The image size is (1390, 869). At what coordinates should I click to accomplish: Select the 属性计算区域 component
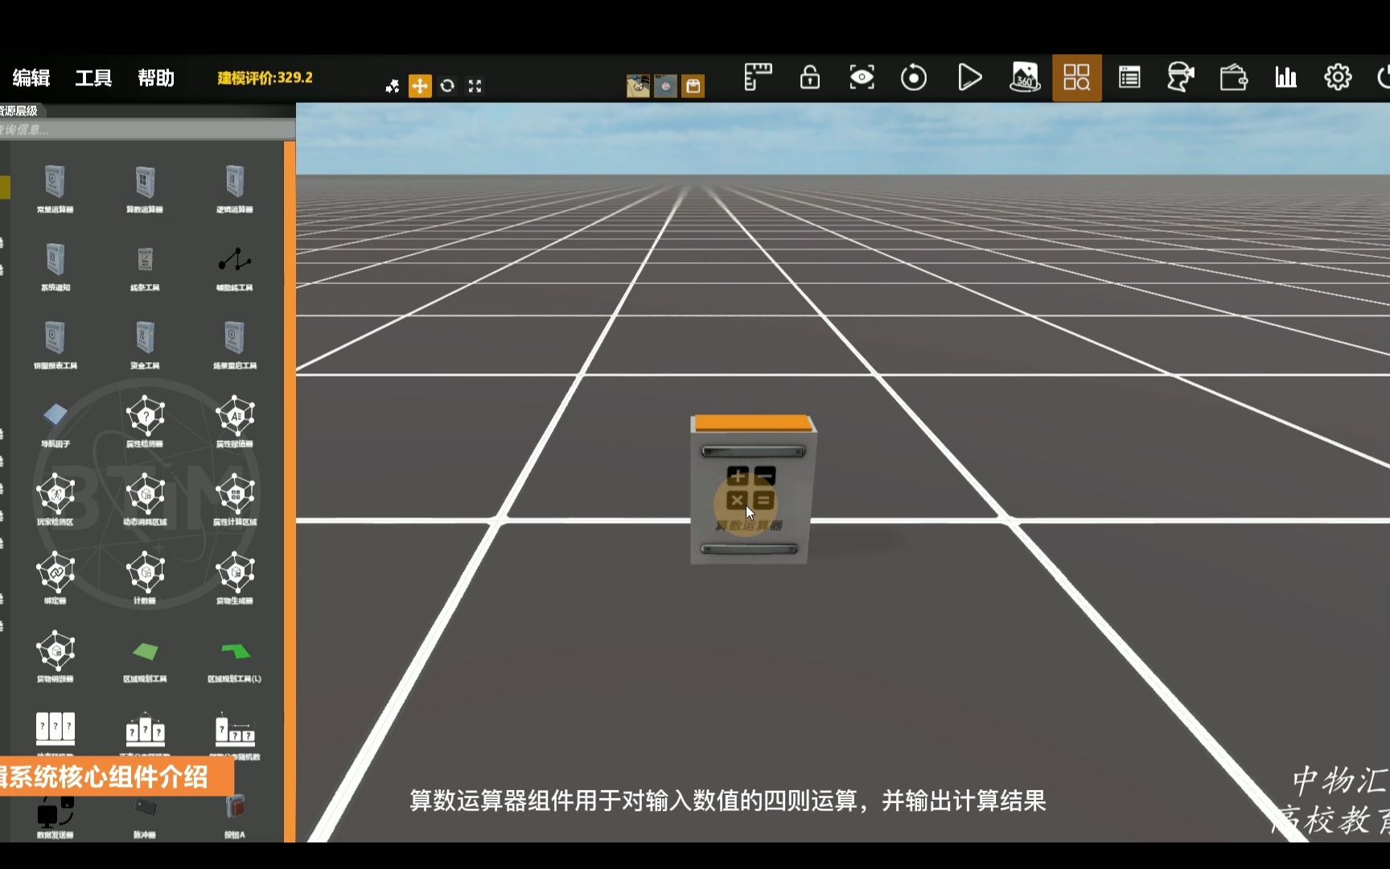[235, 499]
